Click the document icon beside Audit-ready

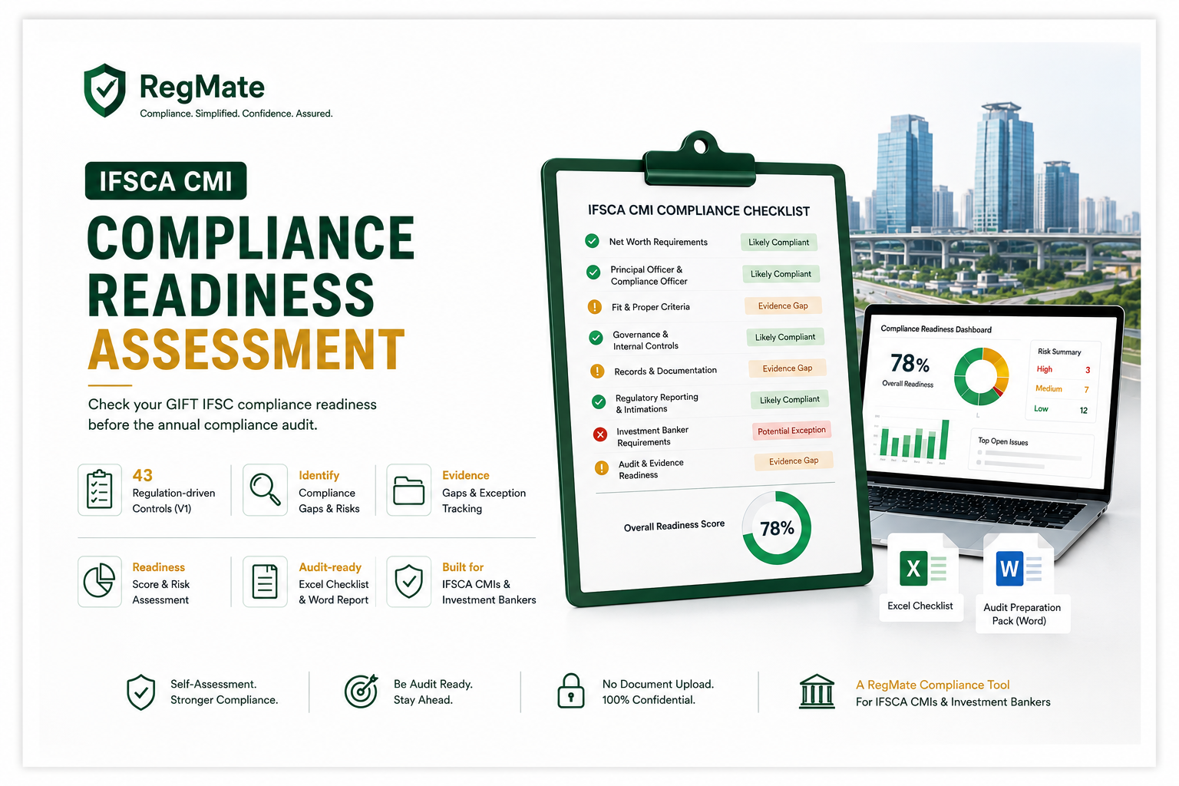(x=265, y=582)
